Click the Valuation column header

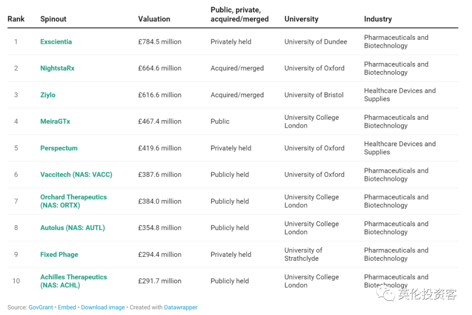point(154,19)
